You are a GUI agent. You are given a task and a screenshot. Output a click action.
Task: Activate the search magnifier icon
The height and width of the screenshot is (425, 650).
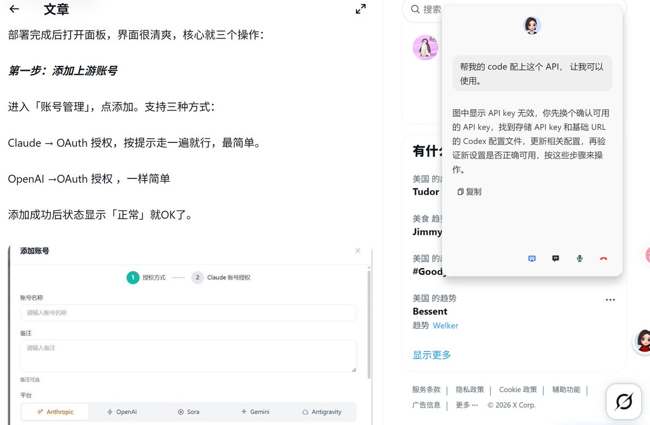(414, 10)
